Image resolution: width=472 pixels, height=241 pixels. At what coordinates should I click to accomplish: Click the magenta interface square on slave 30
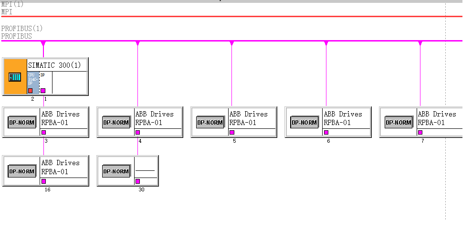point(138,181)
